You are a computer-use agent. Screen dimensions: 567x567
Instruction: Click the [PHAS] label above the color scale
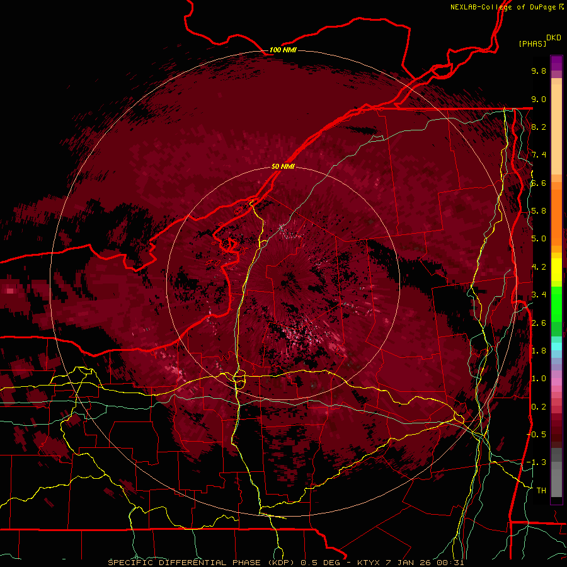[532, 43]
